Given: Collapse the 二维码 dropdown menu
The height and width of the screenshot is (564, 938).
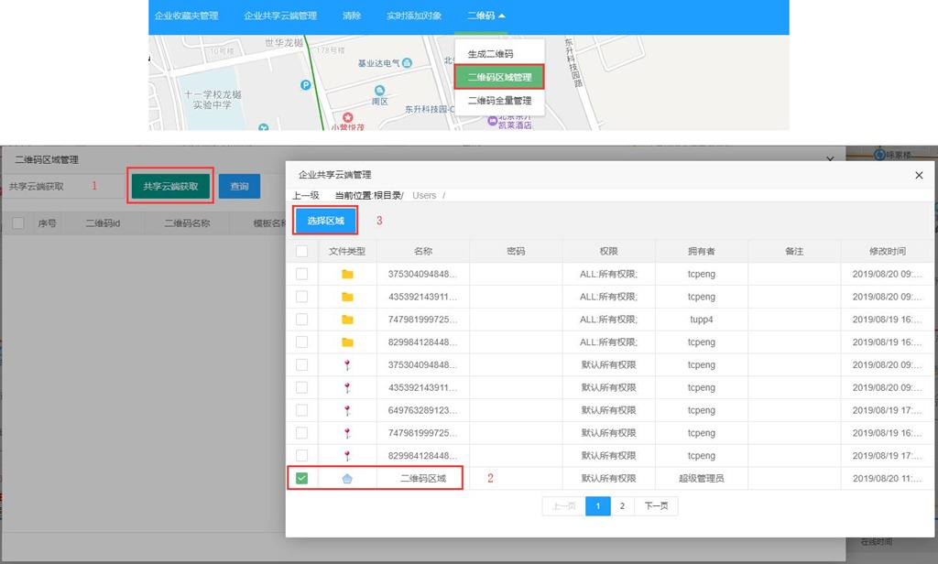Looking at the screenshot, I should pyautogui.click(x=485, y=16).
